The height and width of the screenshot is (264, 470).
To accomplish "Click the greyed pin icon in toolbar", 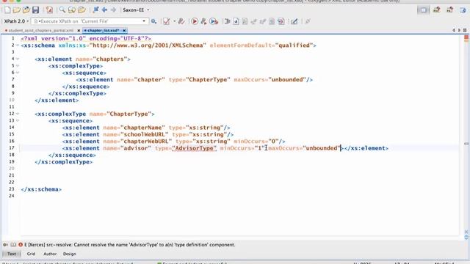I will click(308, 21).
